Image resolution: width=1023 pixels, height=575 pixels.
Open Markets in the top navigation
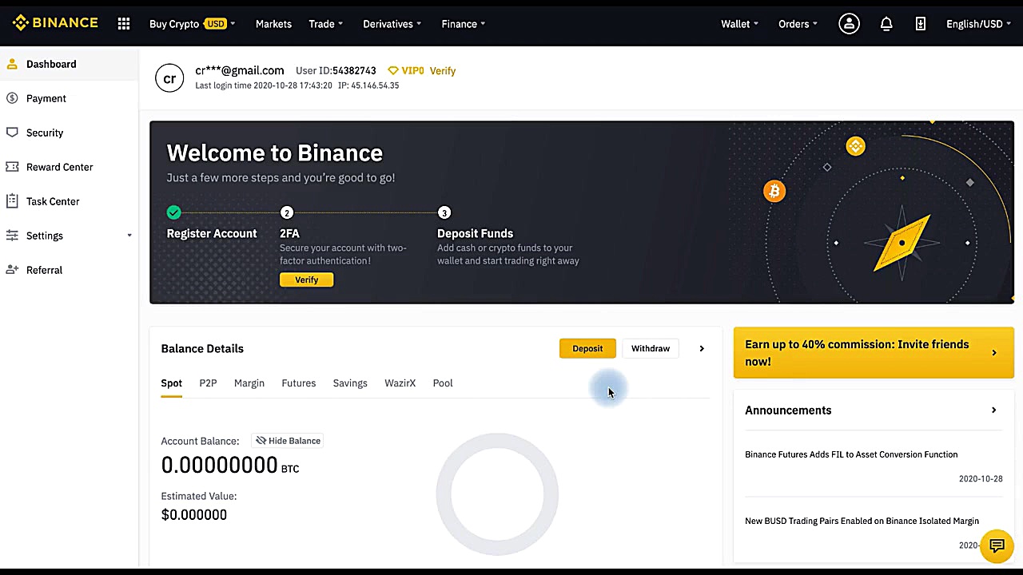273,24
